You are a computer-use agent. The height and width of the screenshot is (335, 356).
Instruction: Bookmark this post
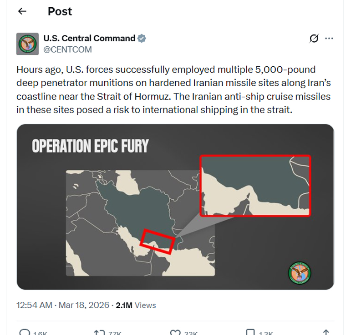250,333
